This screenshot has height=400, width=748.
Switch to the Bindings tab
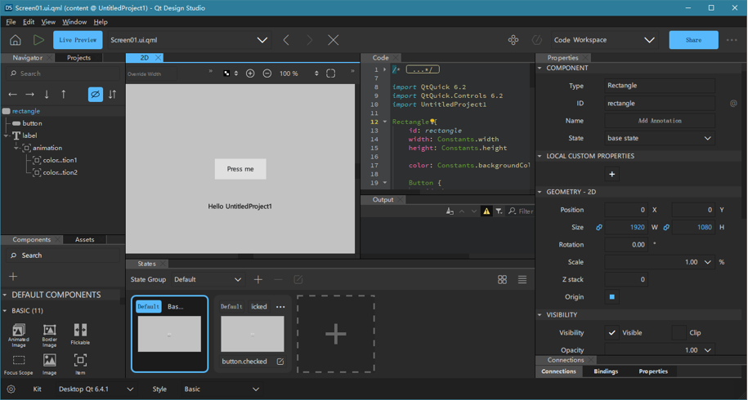click(606, 371)
